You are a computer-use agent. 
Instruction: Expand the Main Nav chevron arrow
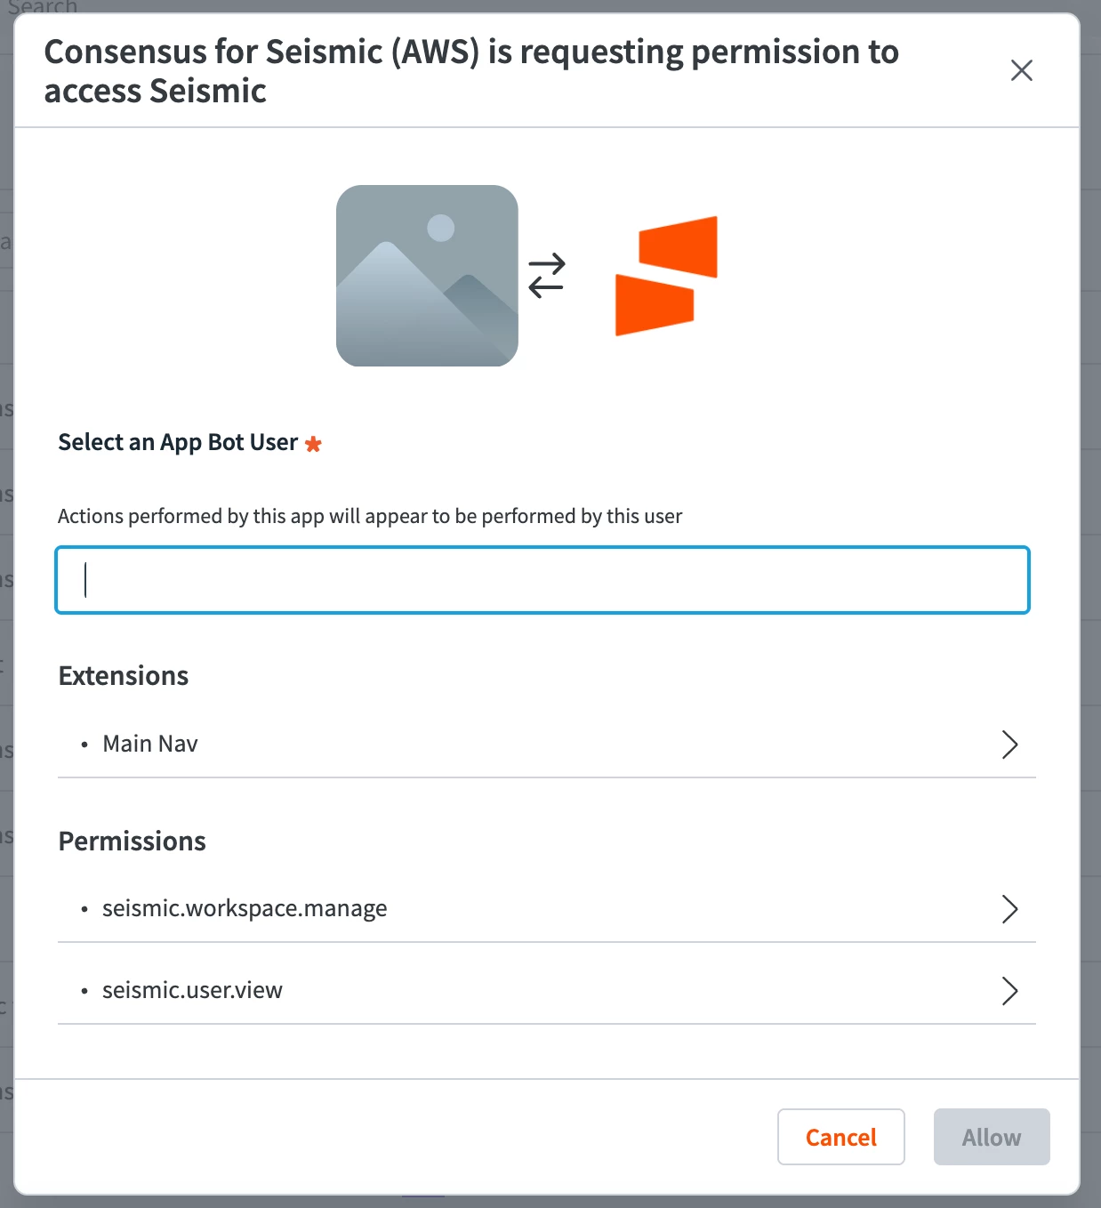click(1009, 745)
